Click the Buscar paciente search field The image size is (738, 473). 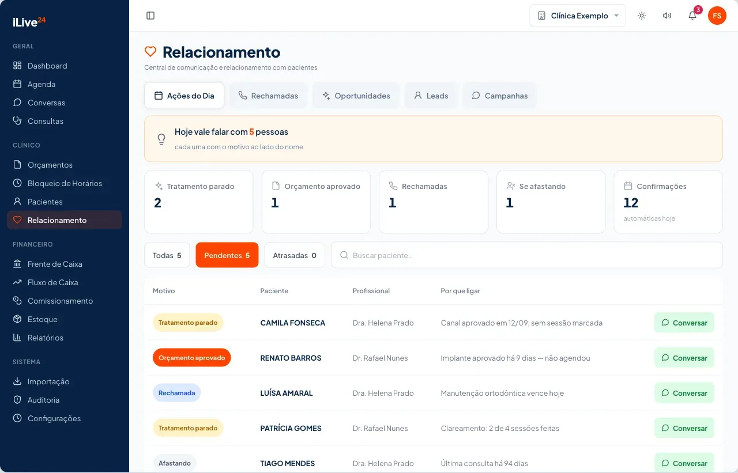pos(527,255)
